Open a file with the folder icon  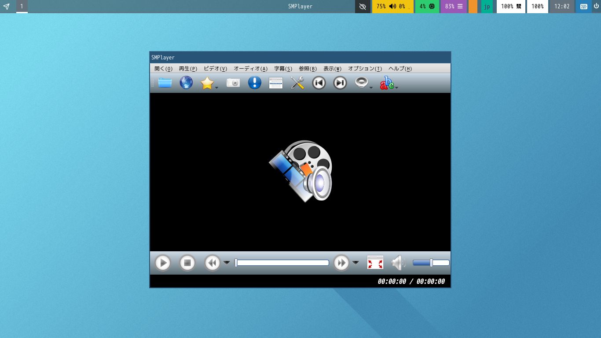[x=165, y=83]
